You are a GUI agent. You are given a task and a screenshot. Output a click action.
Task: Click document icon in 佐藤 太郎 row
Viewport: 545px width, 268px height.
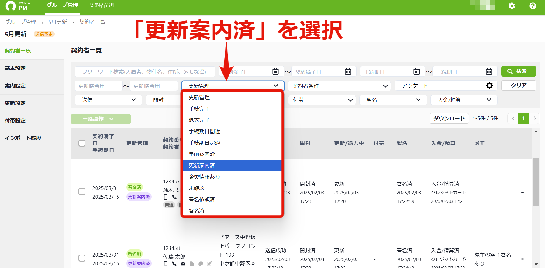192,264
